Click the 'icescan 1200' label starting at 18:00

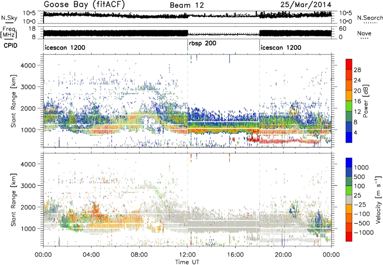pos(281,47)
